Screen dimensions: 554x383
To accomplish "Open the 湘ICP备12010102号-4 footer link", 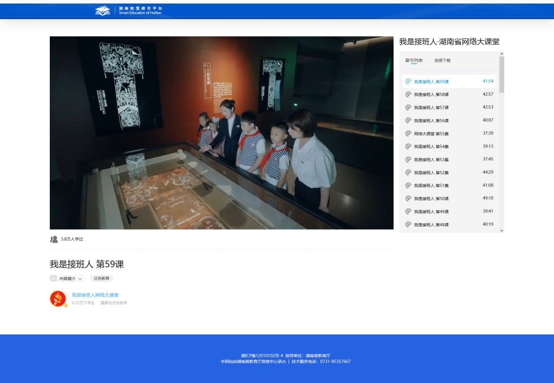I will coord(262,356).
